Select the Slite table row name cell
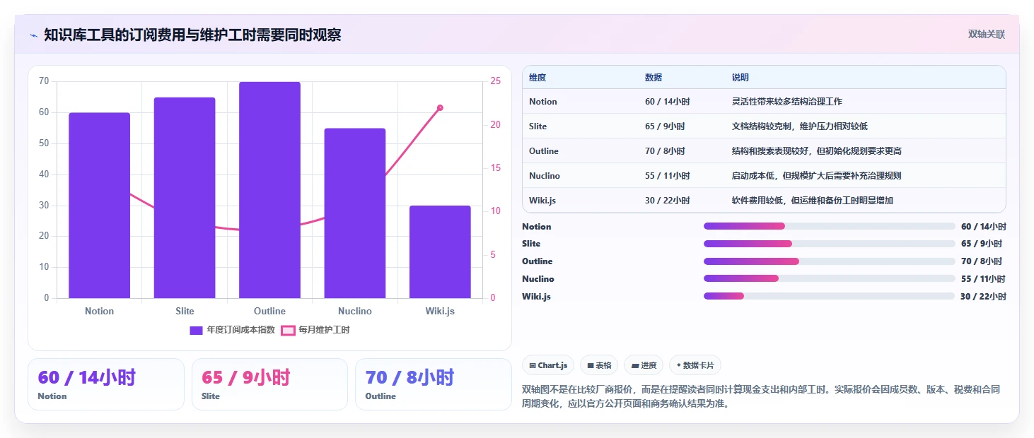 click(x=538, y=126)
